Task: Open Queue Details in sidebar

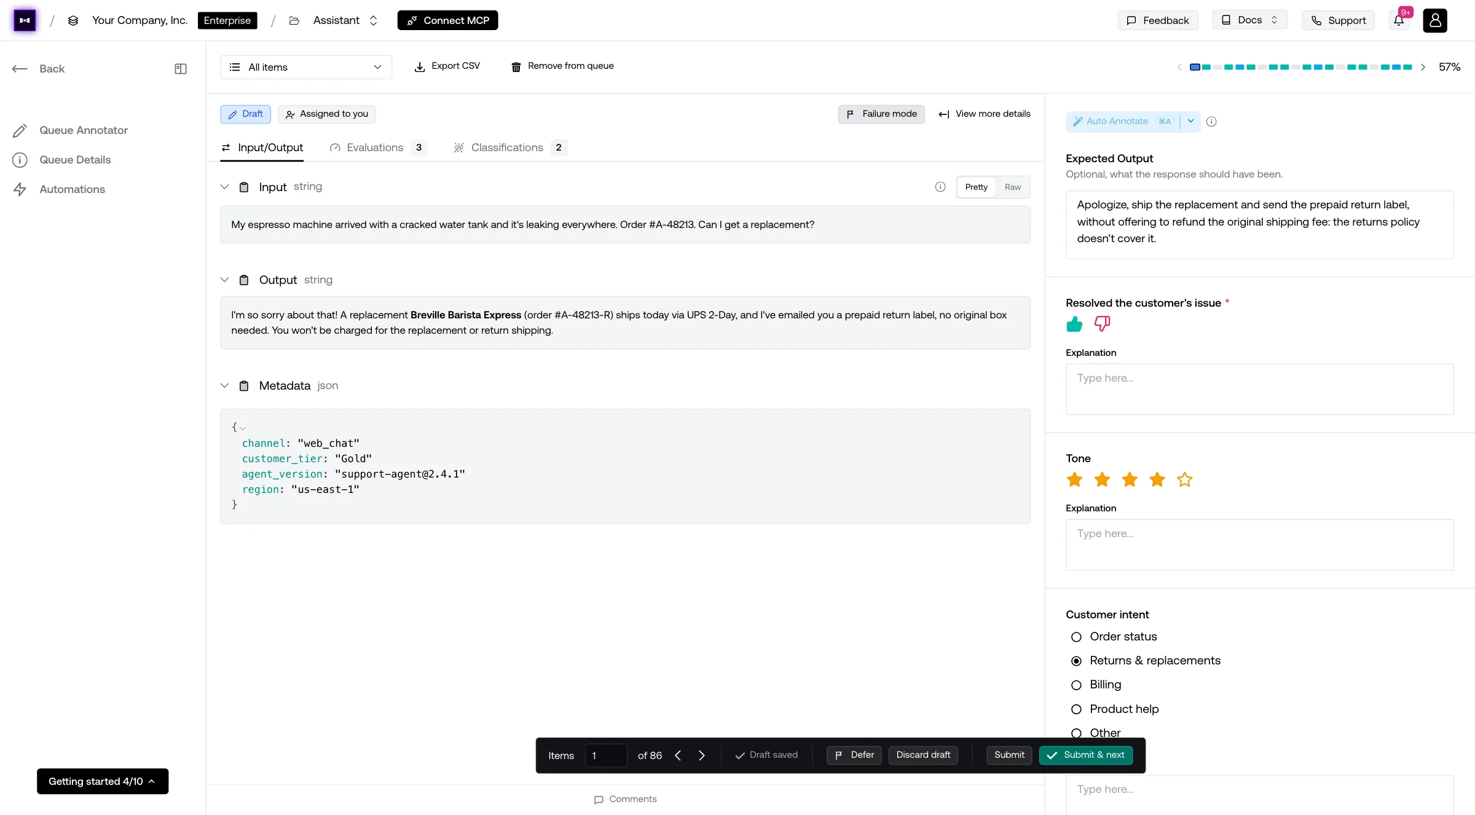Action: 75,160
